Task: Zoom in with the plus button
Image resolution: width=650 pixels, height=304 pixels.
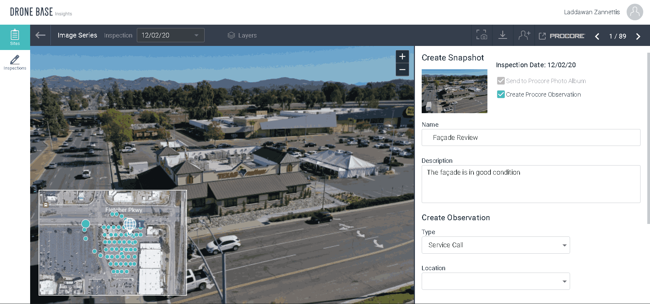Action: point(402,56)
